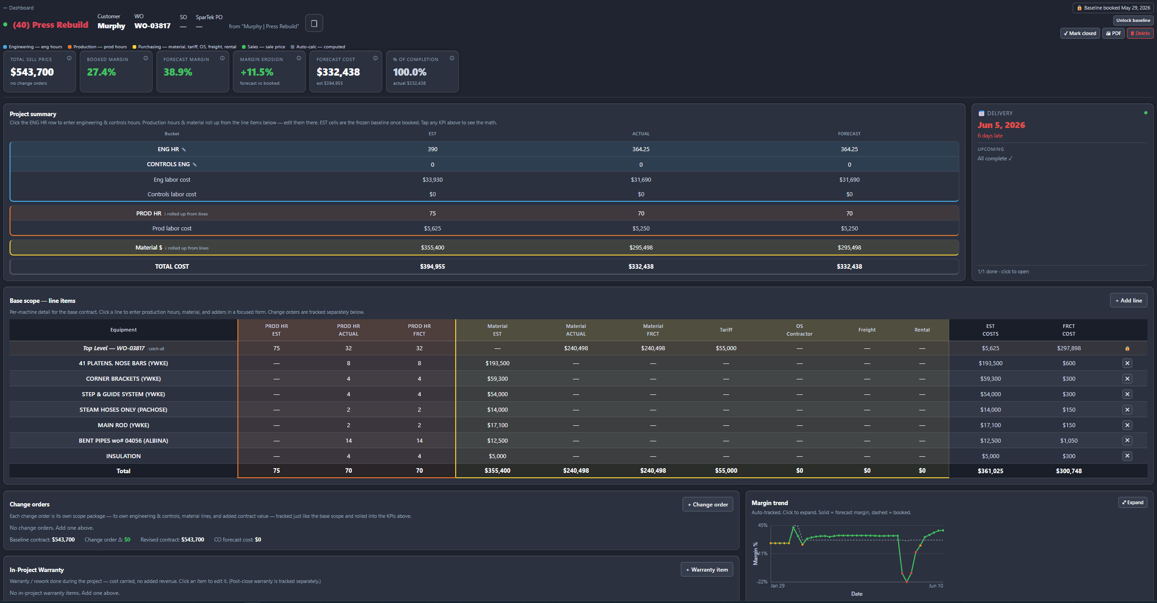
Task: Remove the CORNER BRACKETS (YWKE) line
Action: [x=1127, y=379]
